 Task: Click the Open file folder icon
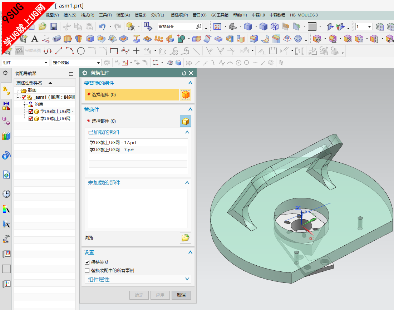tap(42, 26)
